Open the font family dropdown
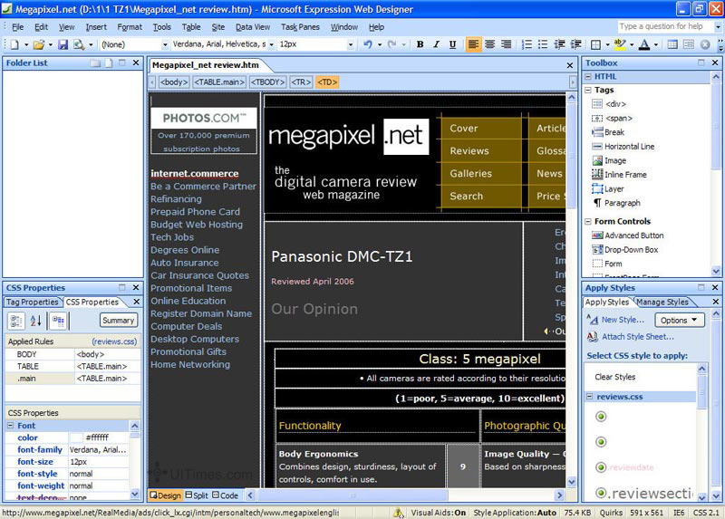 [269, 44]
